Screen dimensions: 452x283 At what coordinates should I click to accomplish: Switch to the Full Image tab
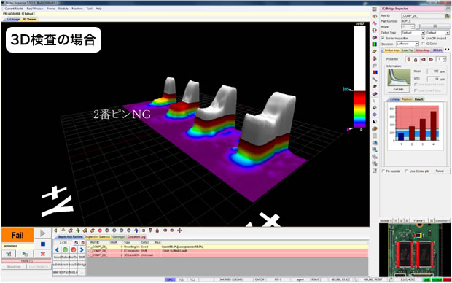[13, 19]
